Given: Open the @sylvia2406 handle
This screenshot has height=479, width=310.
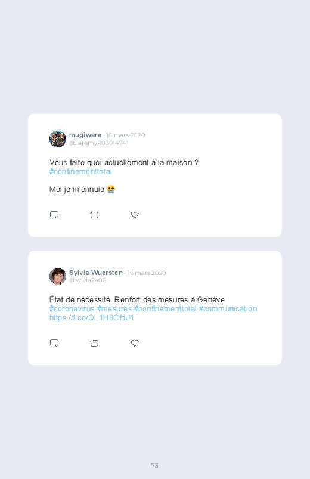Looking at the screenshot, I should pos(88,280).
